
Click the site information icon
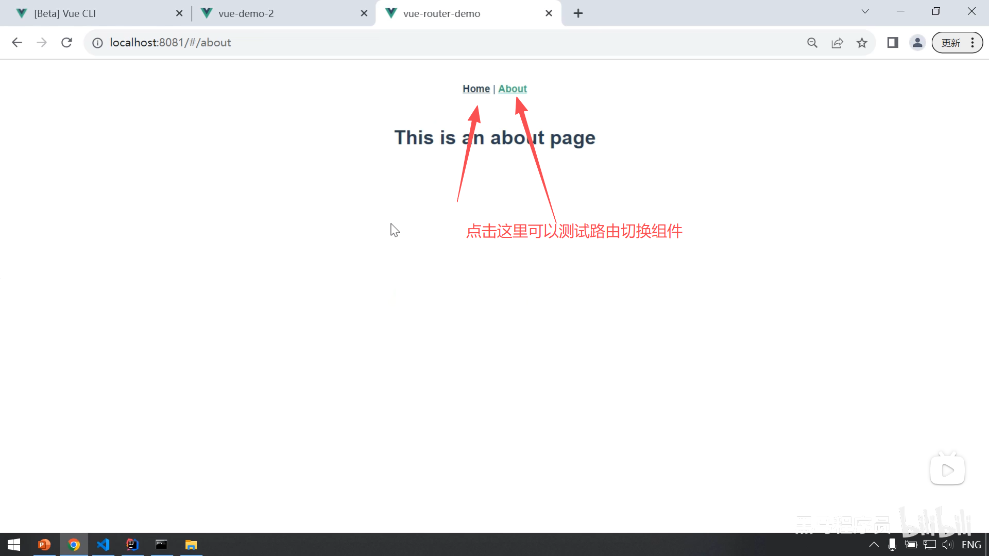(97, 43)
